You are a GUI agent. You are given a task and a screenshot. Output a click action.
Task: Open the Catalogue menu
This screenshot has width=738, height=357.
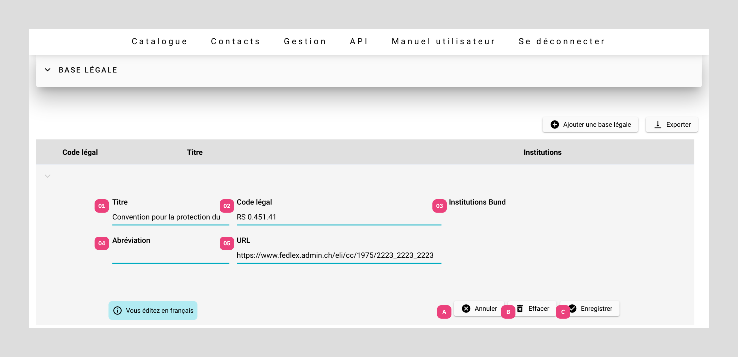point(159,41)
